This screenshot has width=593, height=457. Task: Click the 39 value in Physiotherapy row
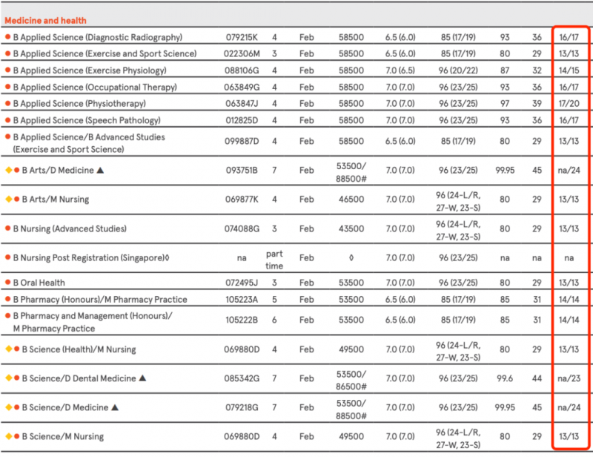click(x=537, y=104)
